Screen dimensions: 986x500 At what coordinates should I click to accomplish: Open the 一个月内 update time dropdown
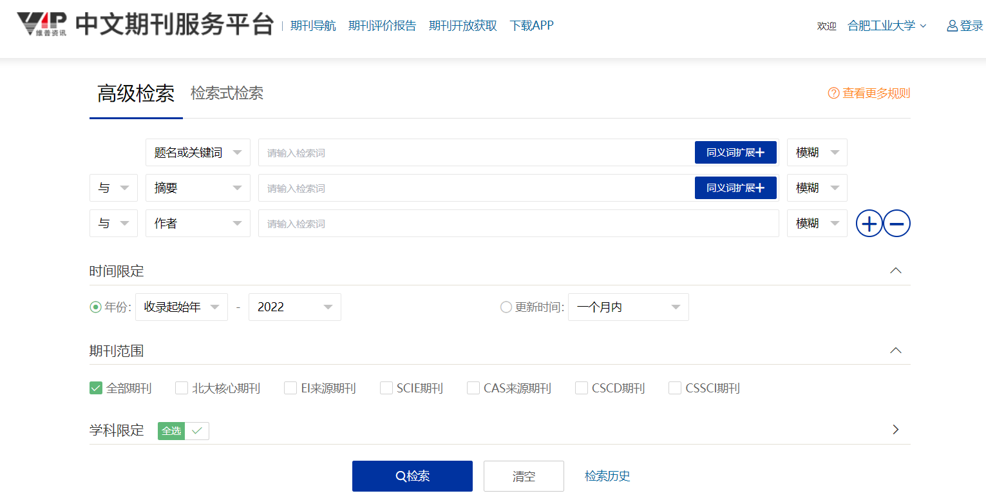pyautogui.click(x=629, y=307)
